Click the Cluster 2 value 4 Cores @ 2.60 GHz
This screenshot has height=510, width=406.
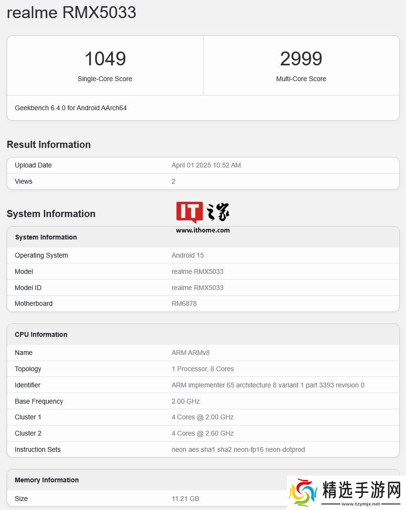[x=203, y=433]
